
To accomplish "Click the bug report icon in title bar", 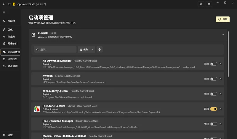I will click(x=209, y=4).
